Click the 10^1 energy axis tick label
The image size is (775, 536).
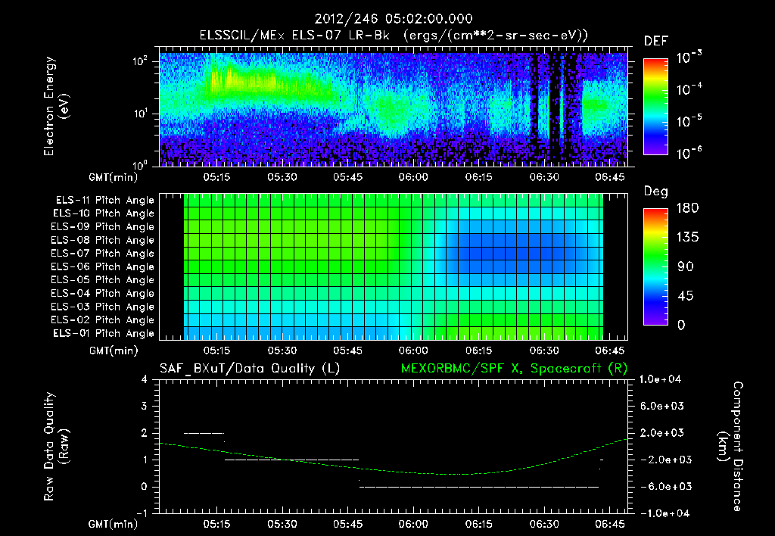140,114
